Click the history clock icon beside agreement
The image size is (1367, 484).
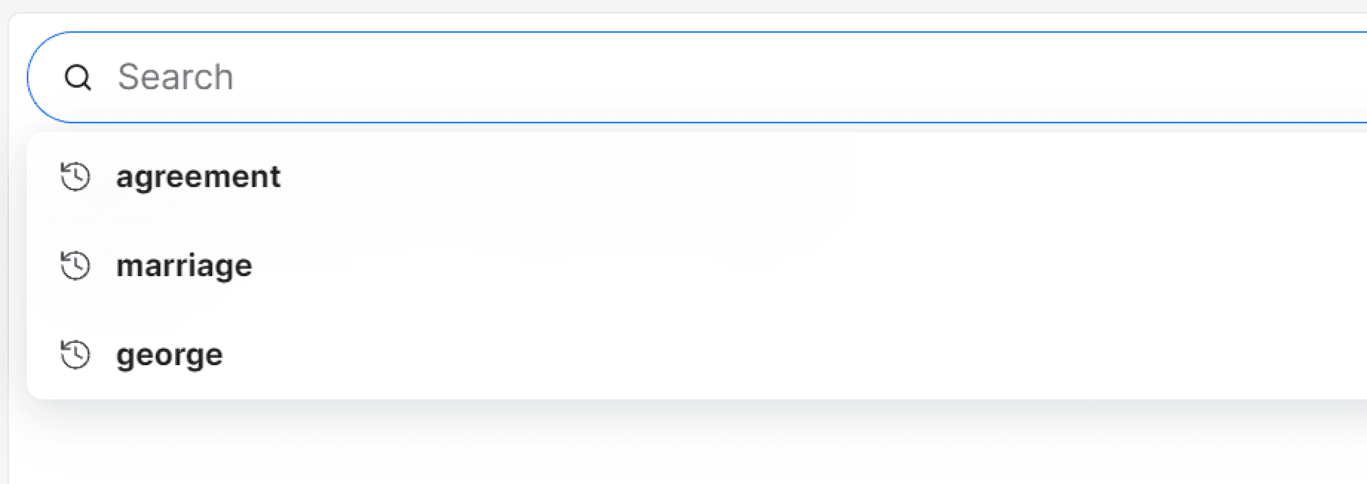[x=75, y=177]
